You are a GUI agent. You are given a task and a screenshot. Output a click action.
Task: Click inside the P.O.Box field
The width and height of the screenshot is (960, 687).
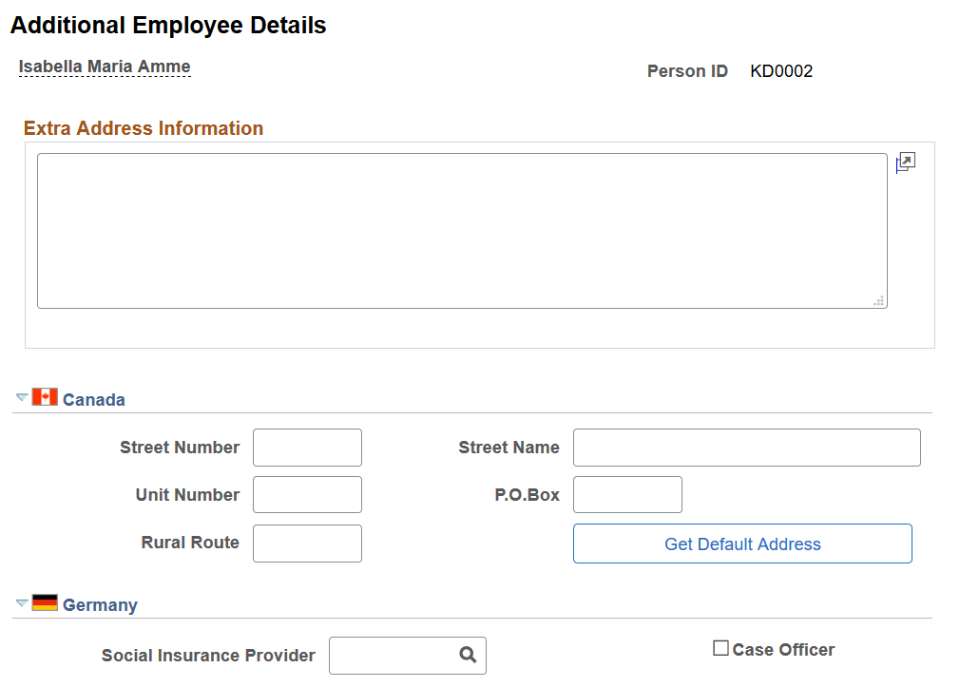(x=626, y=494)
